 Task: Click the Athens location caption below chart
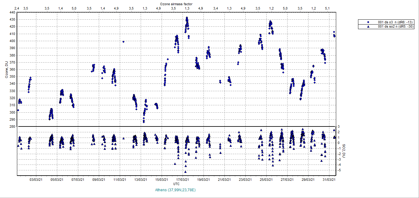click(x=176, y=190)
